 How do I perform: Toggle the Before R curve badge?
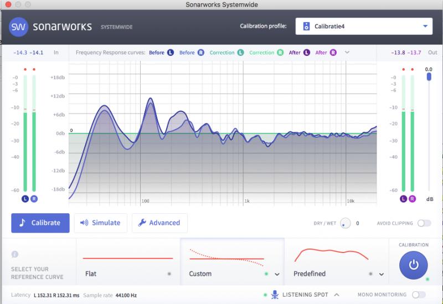(x=201, y=53)
